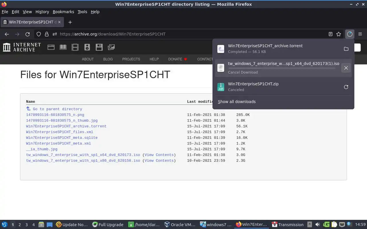View Contents of the x64 ISO
The image size is (367, 229).
(159, 155)
